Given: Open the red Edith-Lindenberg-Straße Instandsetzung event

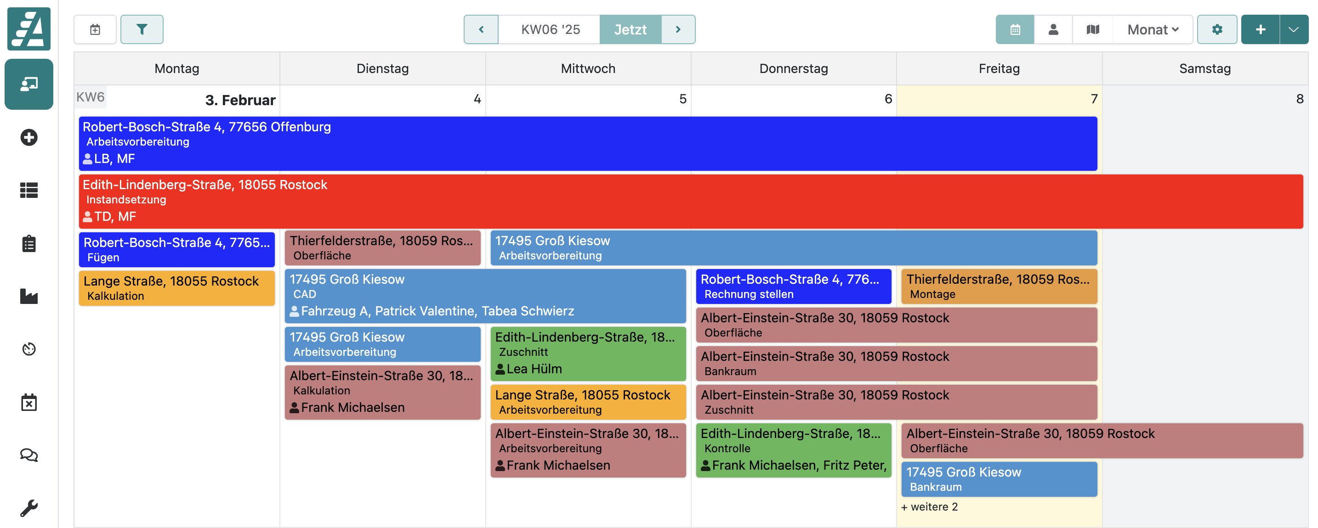Looking at the screenshot, I should 690,201.
